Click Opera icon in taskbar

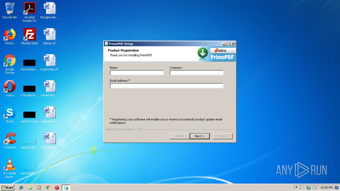[57, 188]
